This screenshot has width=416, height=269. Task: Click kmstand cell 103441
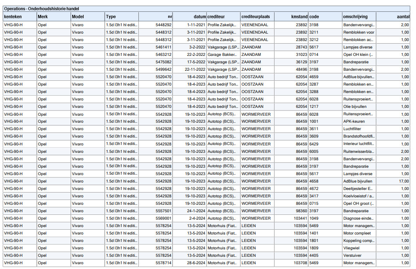(x=291, y=218)
